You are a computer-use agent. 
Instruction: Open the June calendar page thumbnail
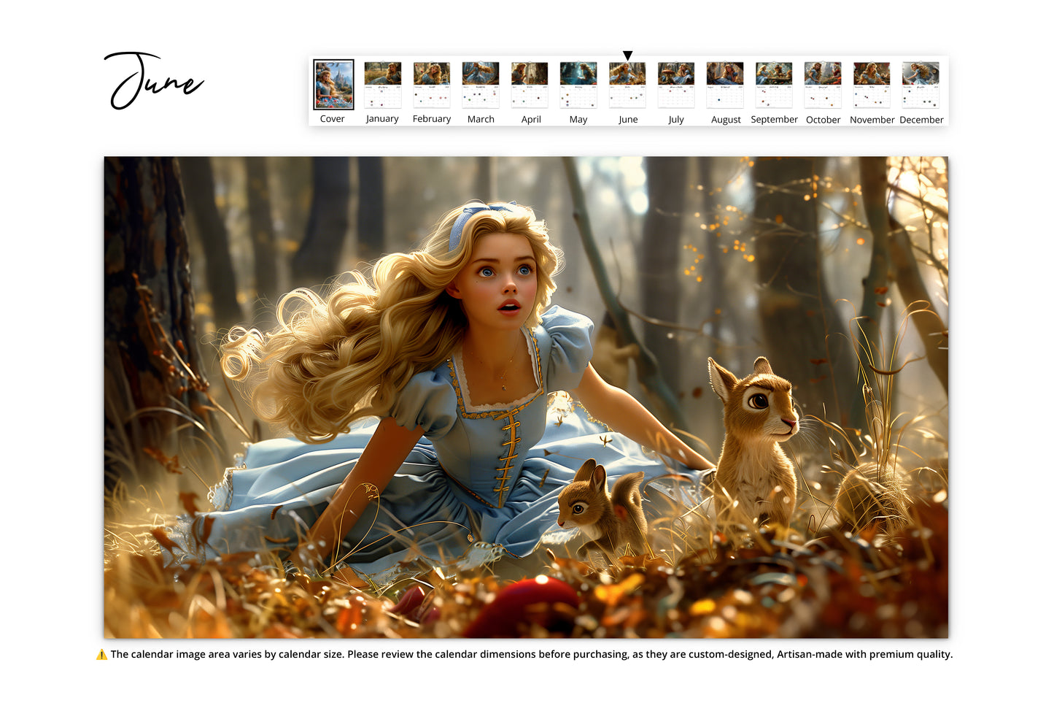pyautogui.click(x=627, y=85)
